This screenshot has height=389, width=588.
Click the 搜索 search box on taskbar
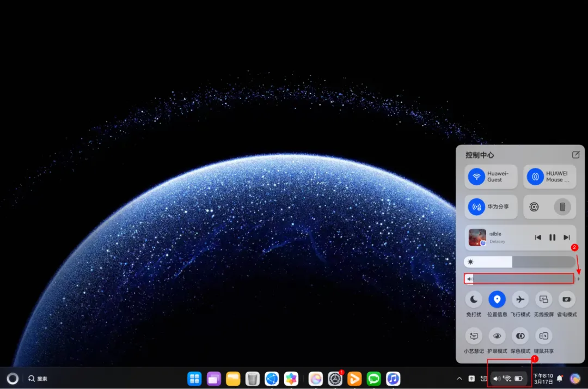38,379
